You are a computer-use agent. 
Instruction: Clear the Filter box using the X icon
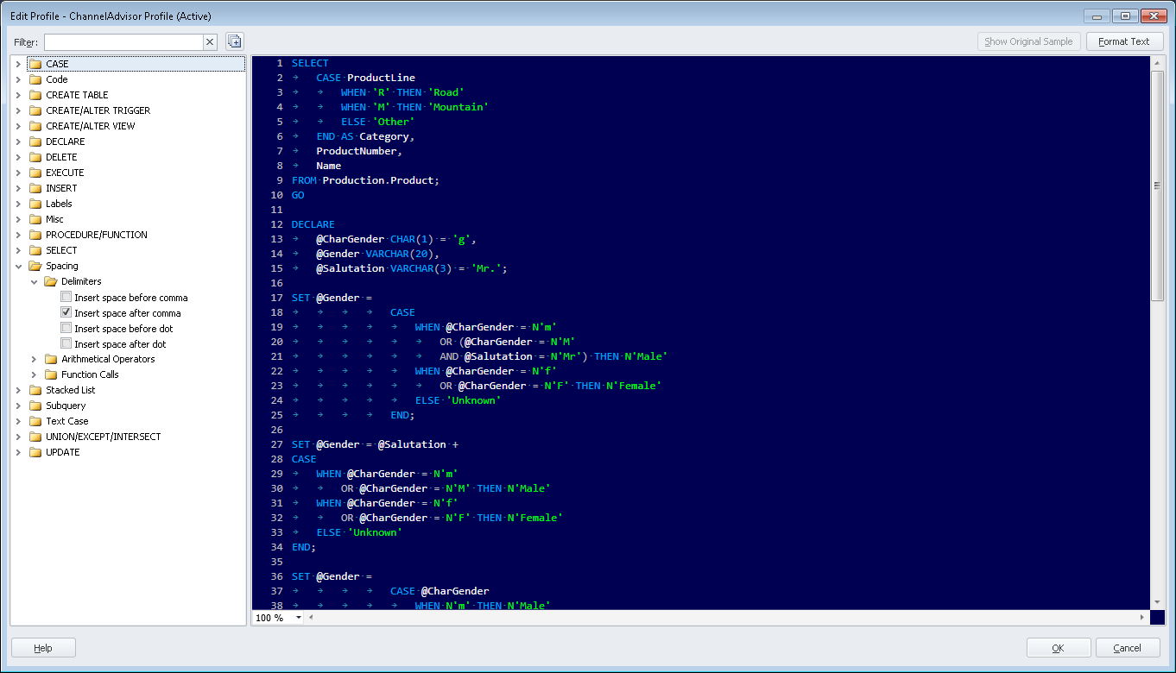coord(209,41)
